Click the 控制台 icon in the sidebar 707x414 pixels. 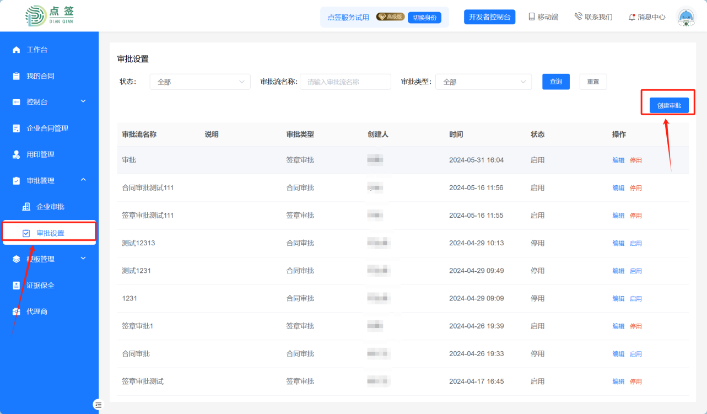click(x=16, y=102)
